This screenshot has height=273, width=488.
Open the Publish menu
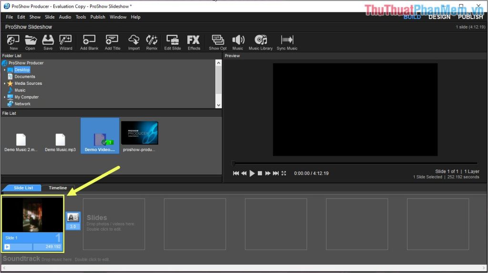[98, 17]
